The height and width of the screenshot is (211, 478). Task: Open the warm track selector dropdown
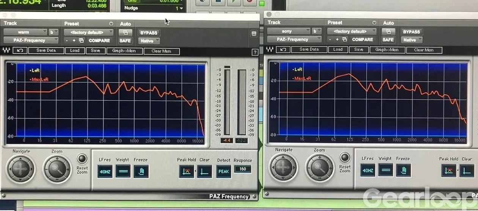point(25,32)
